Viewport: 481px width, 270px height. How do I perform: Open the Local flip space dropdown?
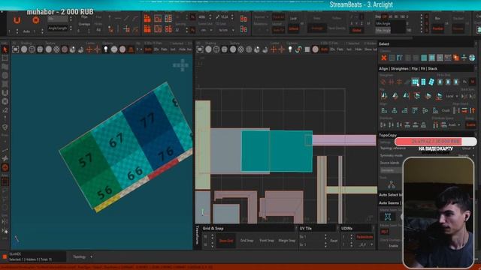[x=452, y=96]
